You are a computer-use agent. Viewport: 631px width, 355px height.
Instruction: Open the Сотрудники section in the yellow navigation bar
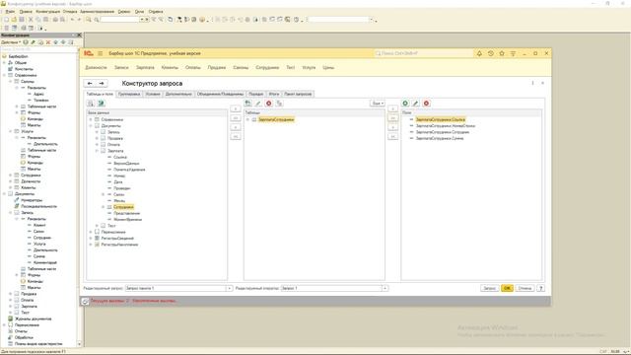click(267, 68)
